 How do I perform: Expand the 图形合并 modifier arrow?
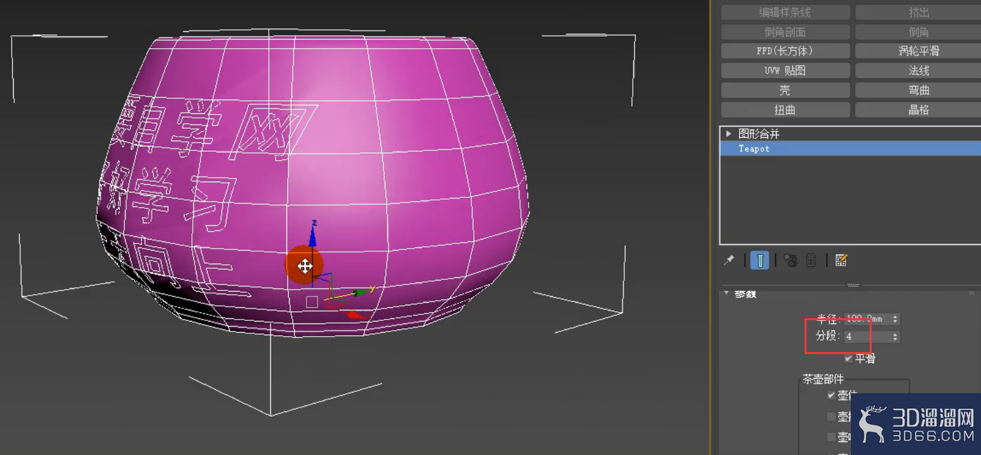pos(728,133)
